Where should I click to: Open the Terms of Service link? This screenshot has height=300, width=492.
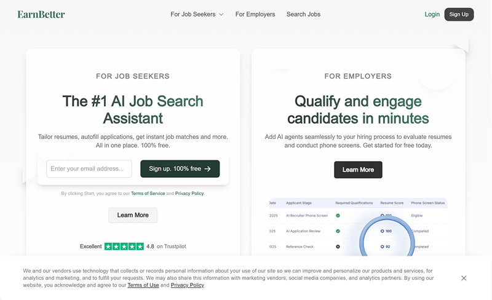148,193
